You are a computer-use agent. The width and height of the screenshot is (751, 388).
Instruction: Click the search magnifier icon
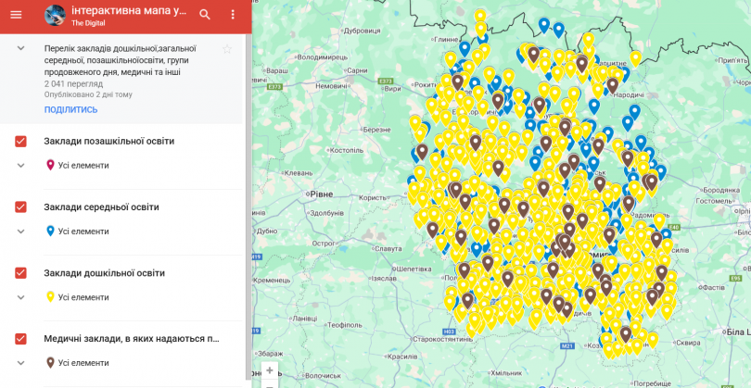coord(205,15)
